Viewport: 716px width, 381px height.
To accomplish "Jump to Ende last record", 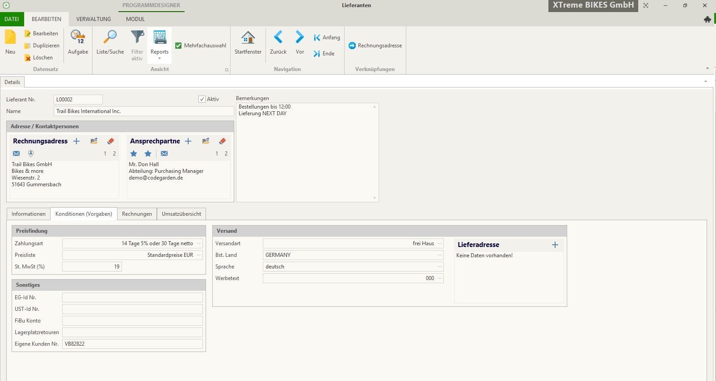I will click(x=324, y=54).
